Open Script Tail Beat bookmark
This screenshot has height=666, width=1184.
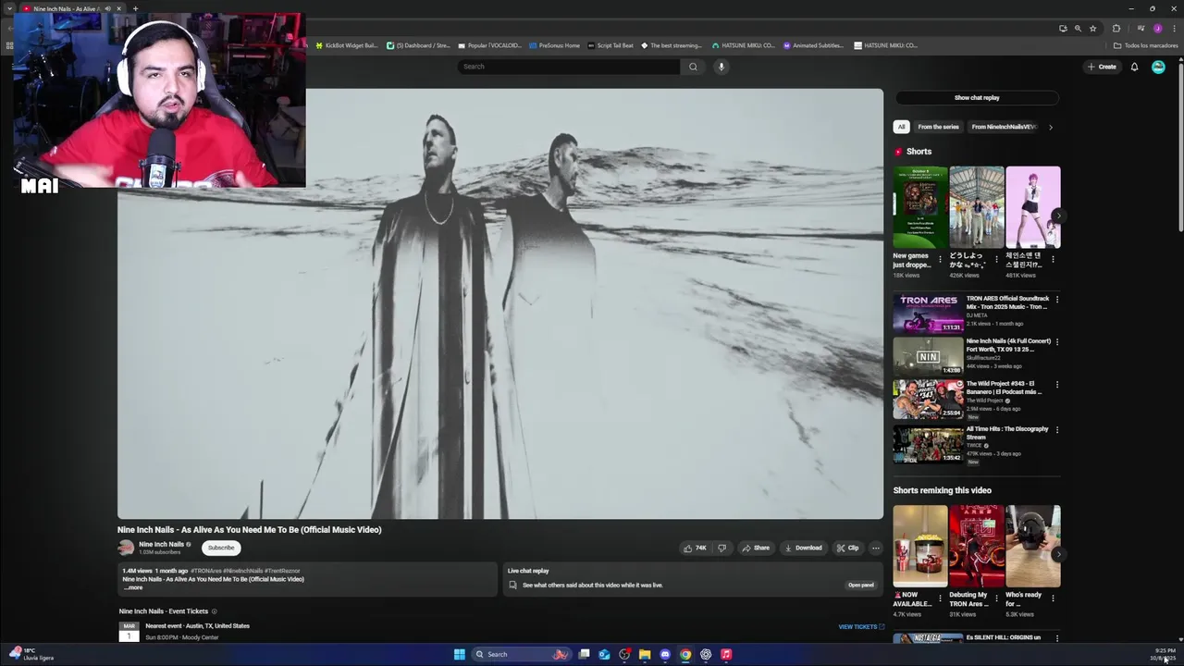point(610,45)
